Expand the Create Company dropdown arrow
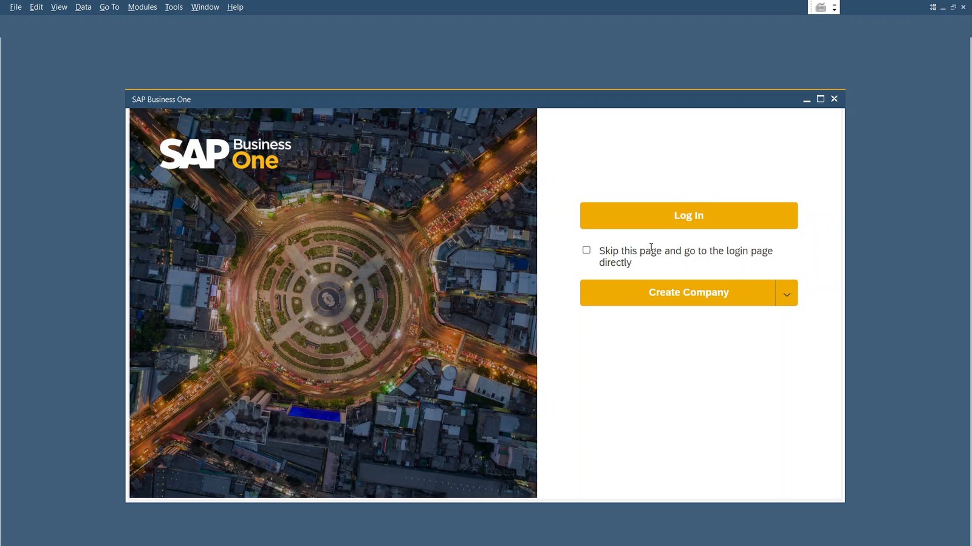 point(787,293)
